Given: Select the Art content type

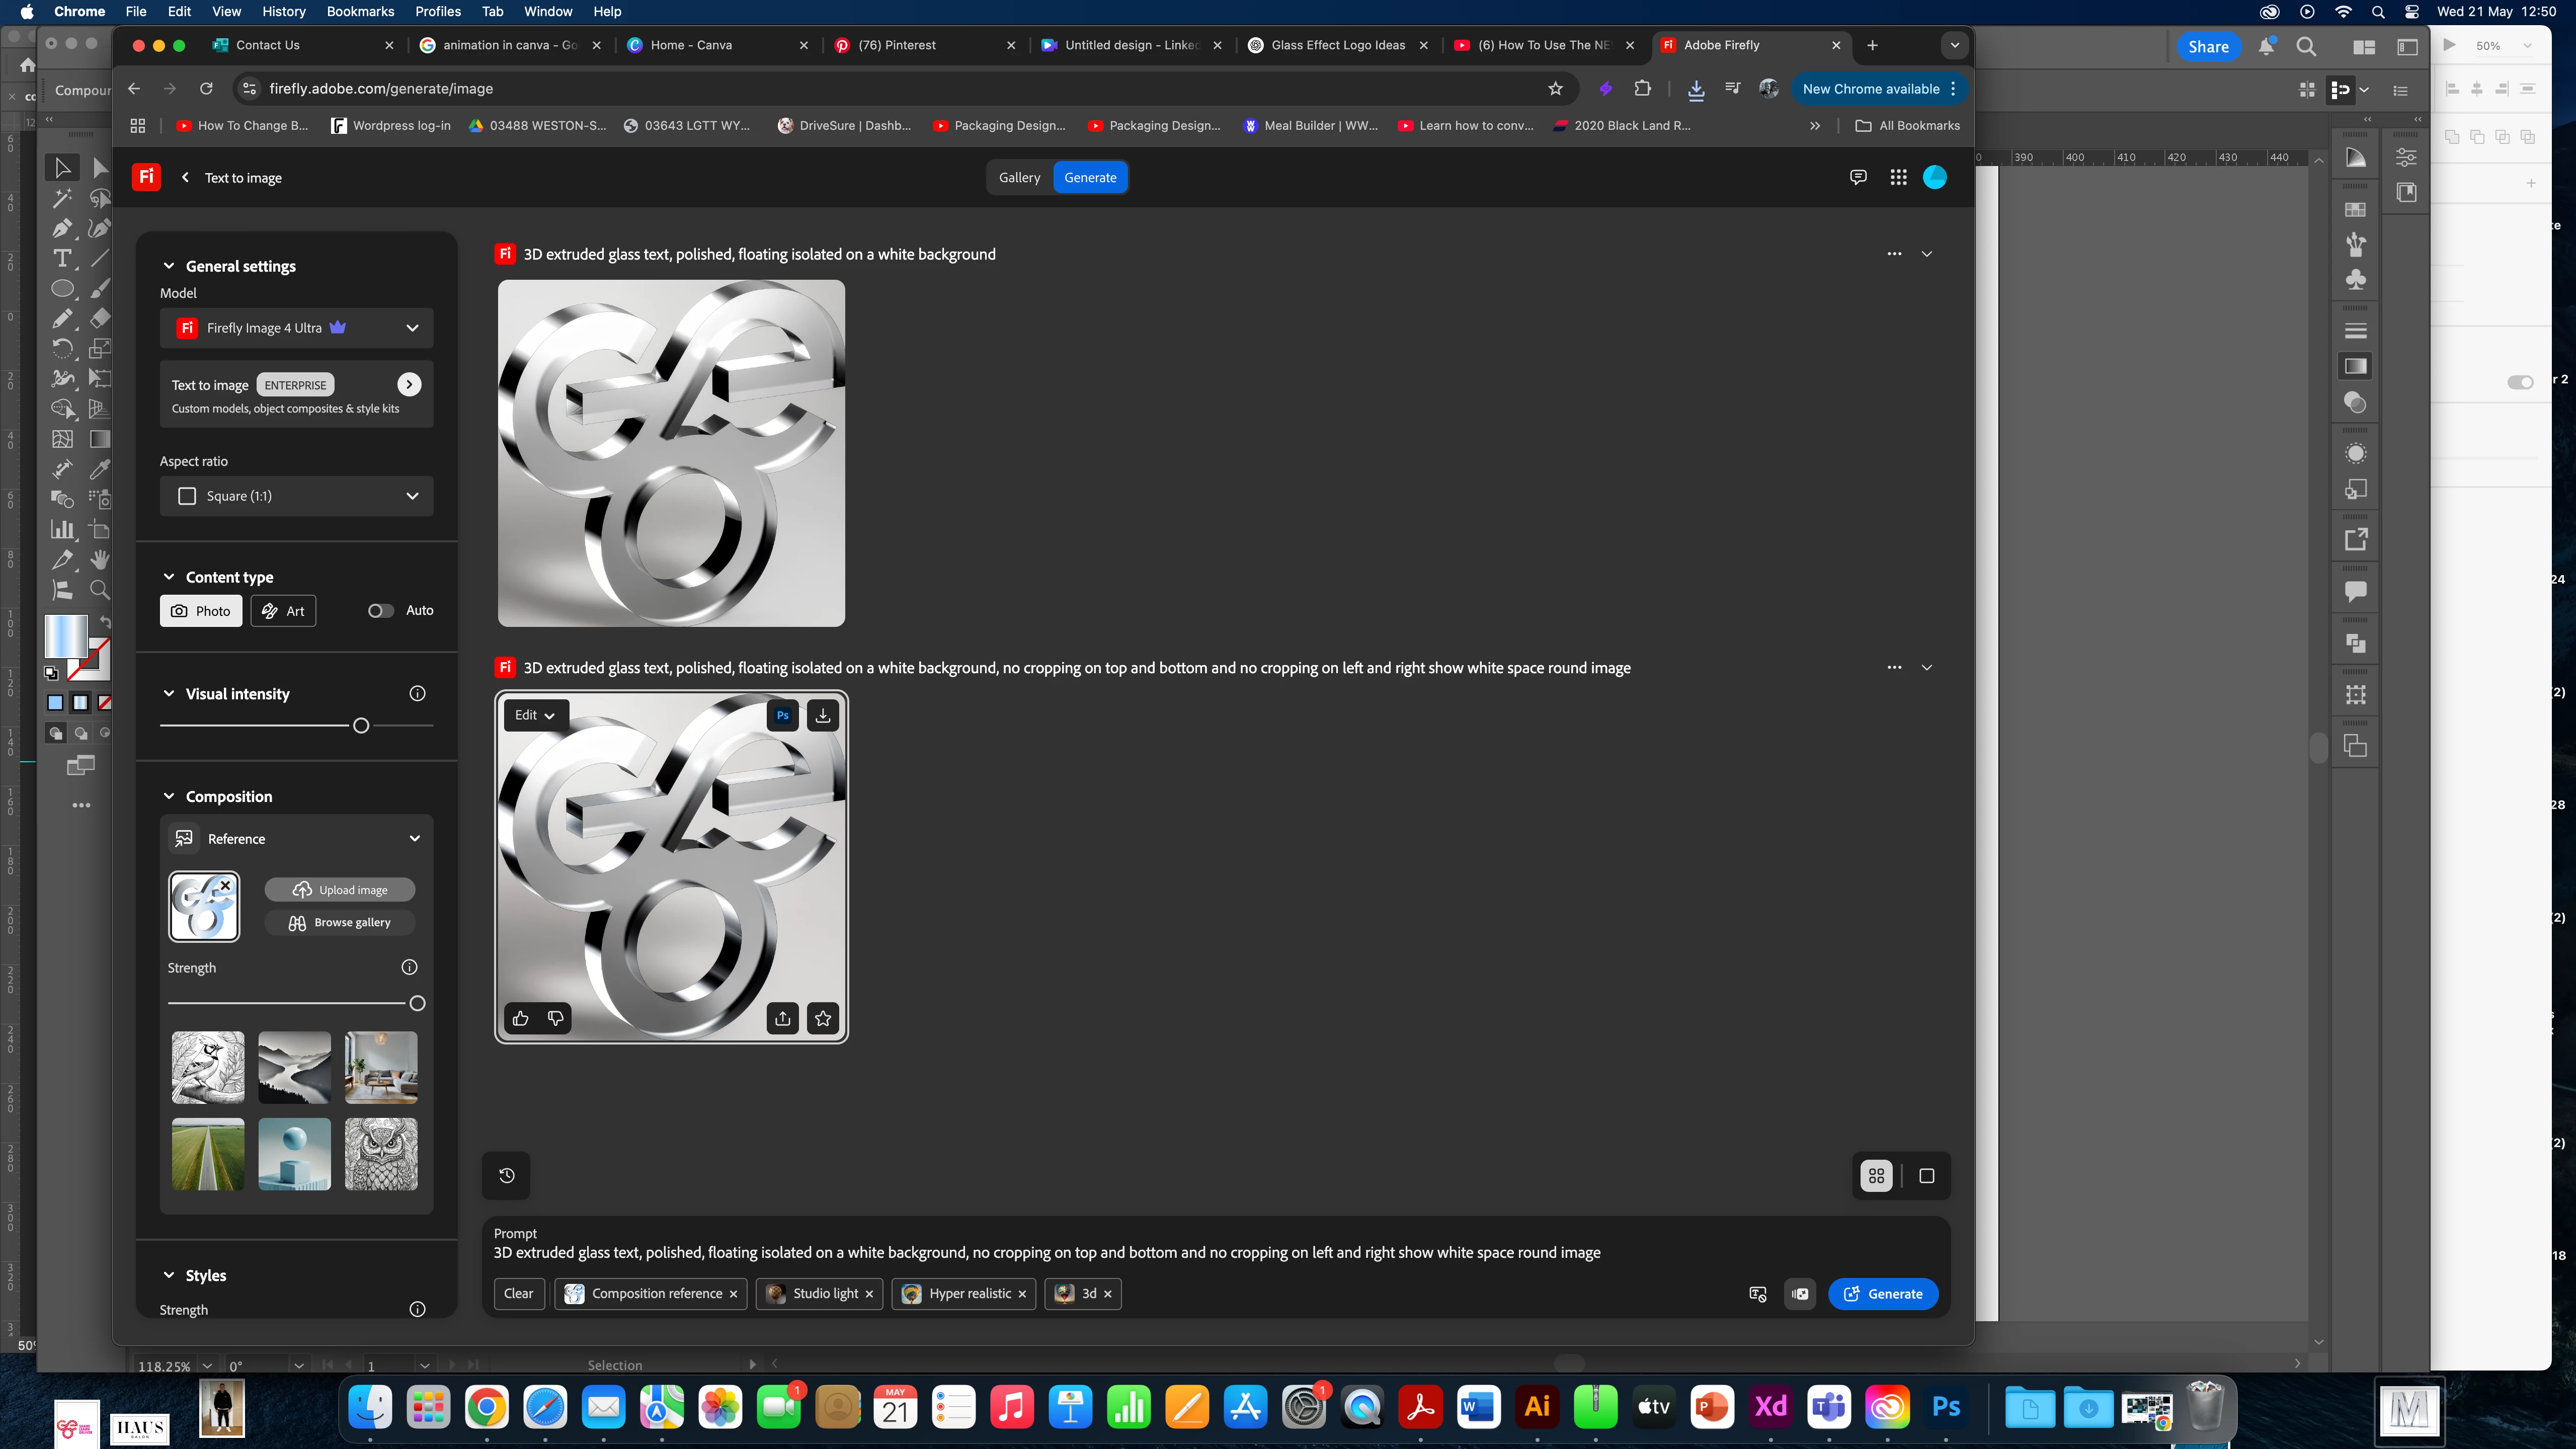Looking at the screenshot, I should (x=284, y=611).
